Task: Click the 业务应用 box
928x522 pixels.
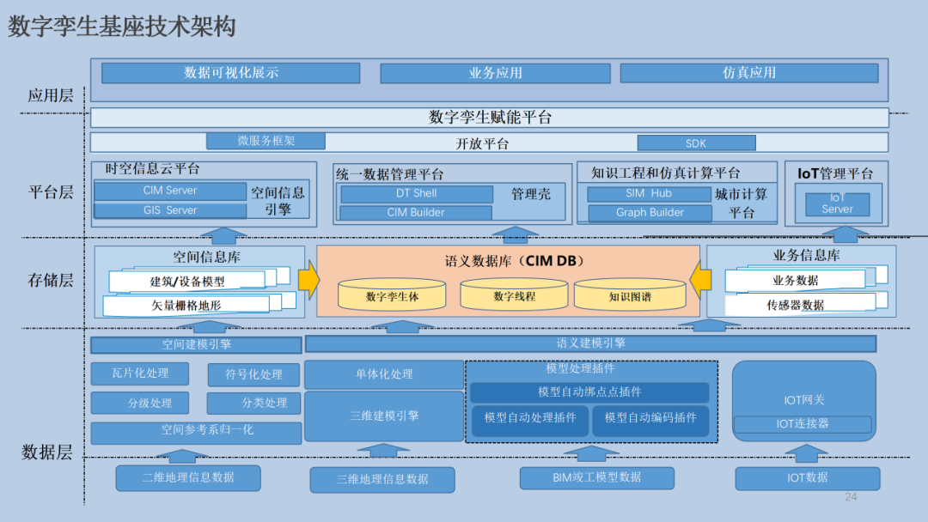Action: click(496, 73)
